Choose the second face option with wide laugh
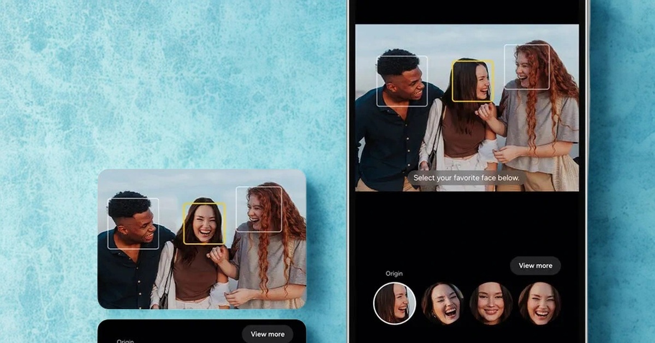Viewport: 655px width, 343px height. pyautogui.click(x=443, y=303)
